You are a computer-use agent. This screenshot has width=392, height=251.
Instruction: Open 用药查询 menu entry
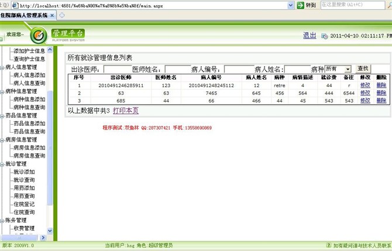click(x=24, y=196)
